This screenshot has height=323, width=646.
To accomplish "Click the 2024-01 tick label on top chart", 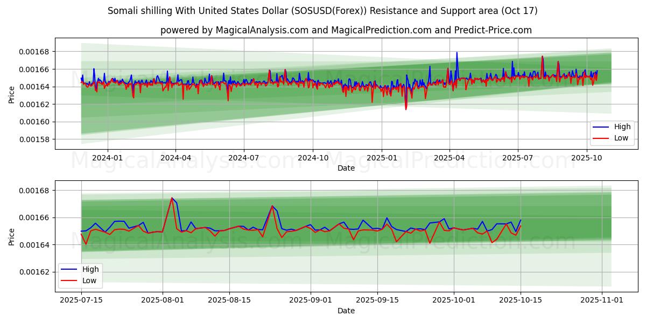I will [108, 158].
